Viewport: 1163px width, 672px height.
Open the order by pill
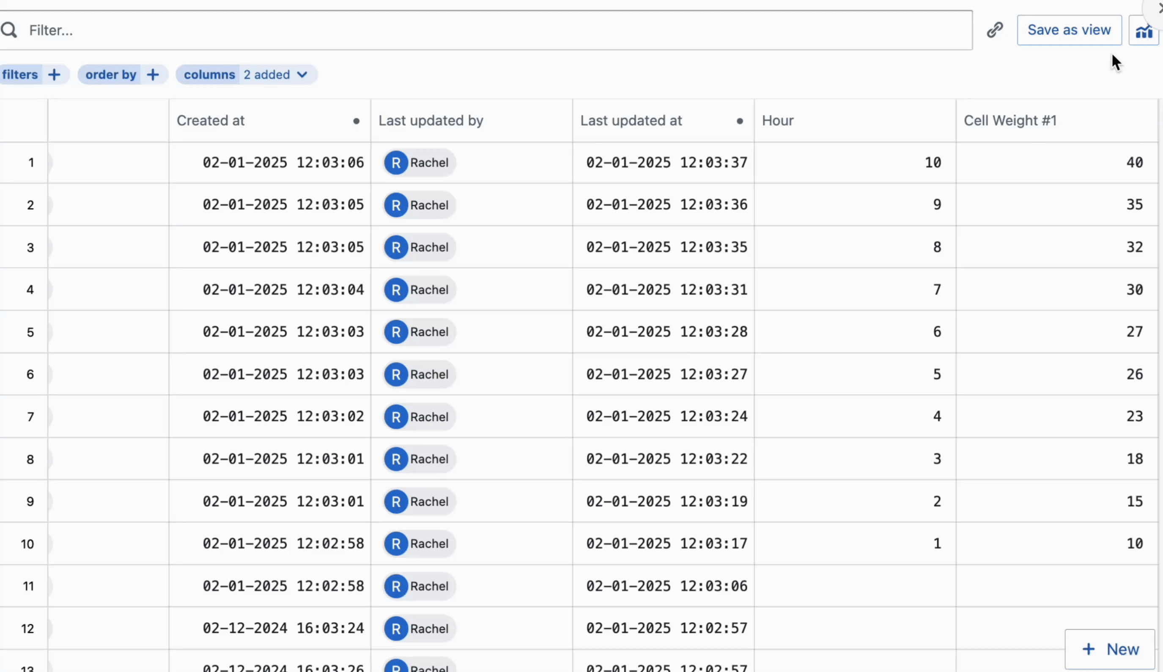111,75
